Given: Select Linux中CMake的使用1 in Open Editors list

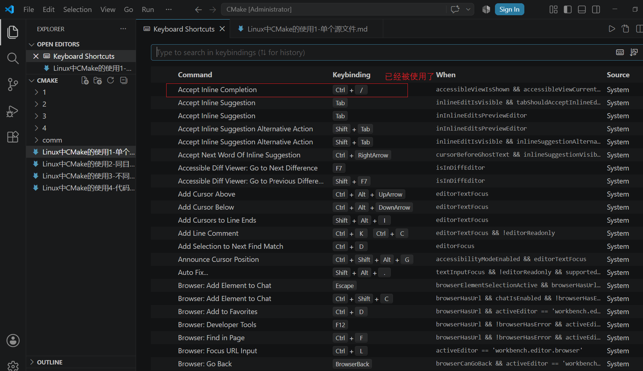Looking at the screenshot, I should point(81,68).
